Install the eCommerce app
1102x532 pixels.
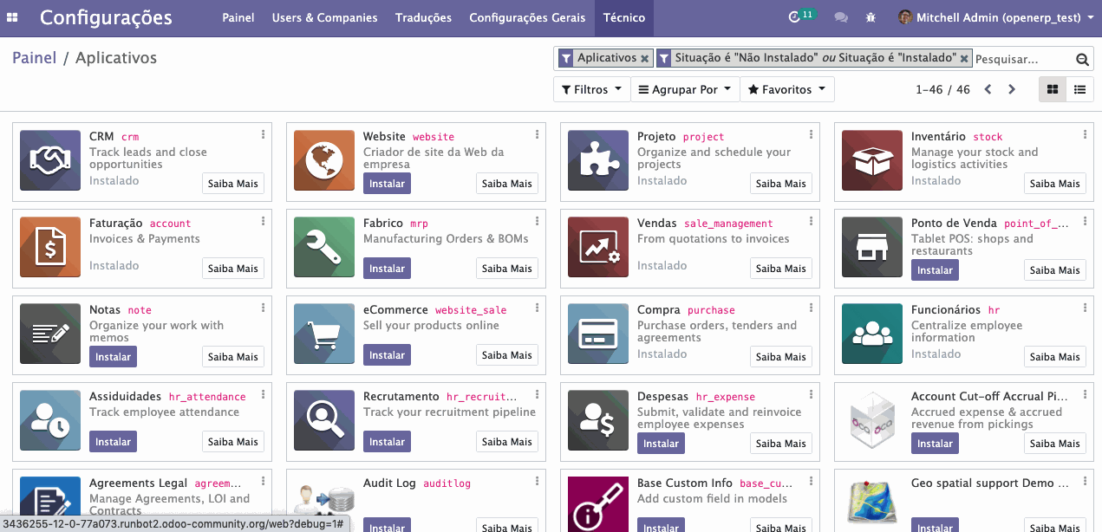[x=387, y=355]
